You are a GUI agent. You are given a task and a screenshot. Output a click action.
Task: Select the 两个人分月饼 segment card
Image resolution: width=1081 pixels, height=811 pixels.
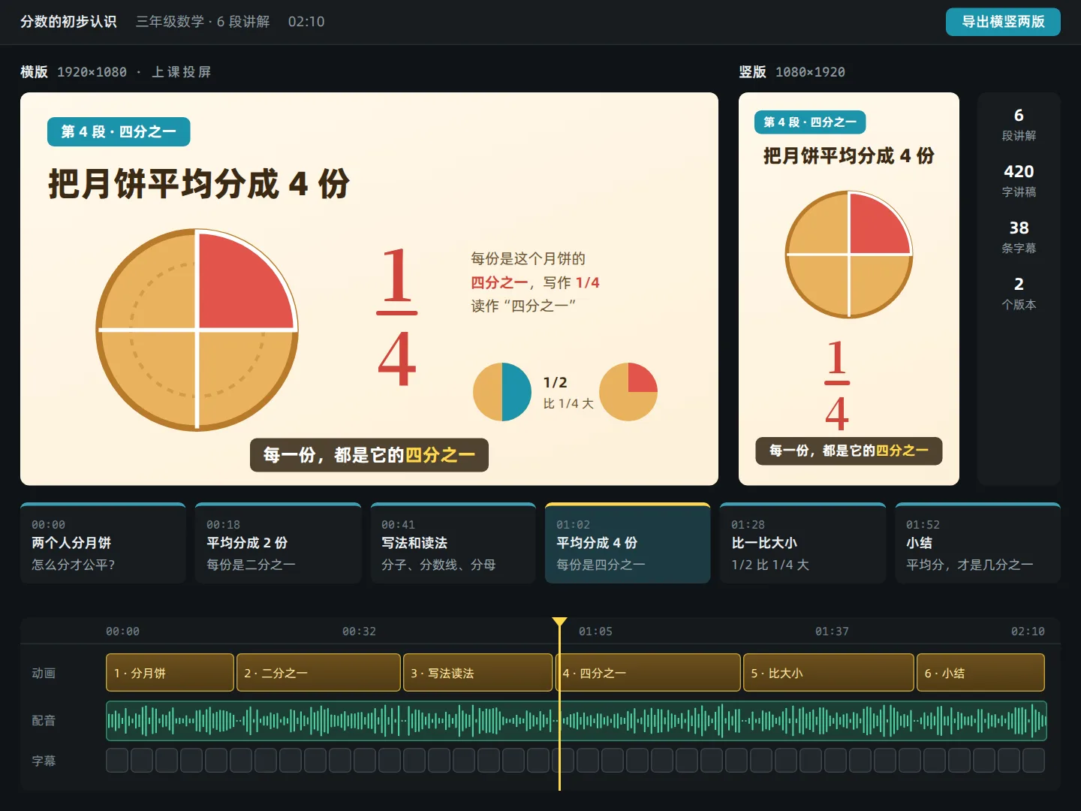pyautogui.click(x=103, y=543)
